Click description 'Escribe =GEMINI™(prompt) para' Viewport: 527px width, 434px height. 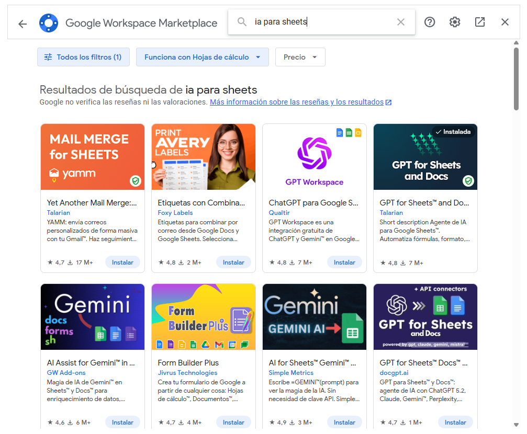(x=314, y=390)
